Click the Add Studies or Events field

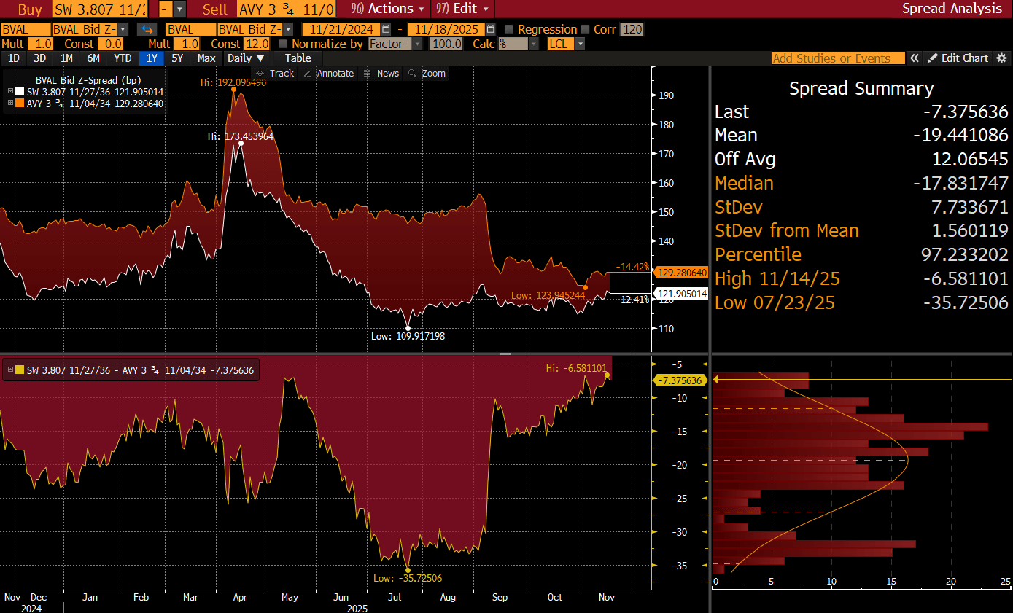click(837, 58)
